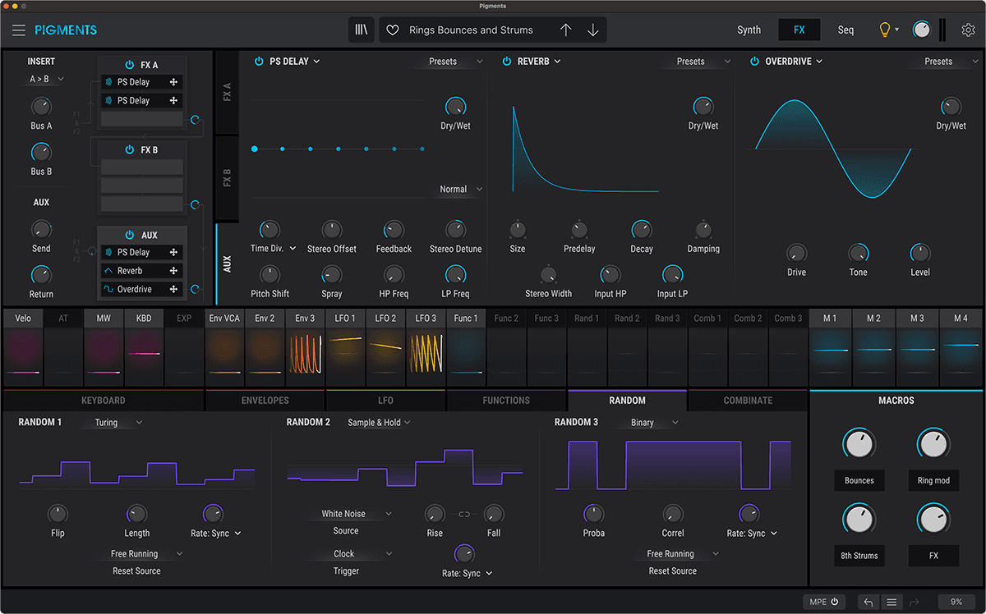Switch to the Synth tab
The height and width of the screenshot is (614, 986).
pyautogui.click(x=749, y=30)
